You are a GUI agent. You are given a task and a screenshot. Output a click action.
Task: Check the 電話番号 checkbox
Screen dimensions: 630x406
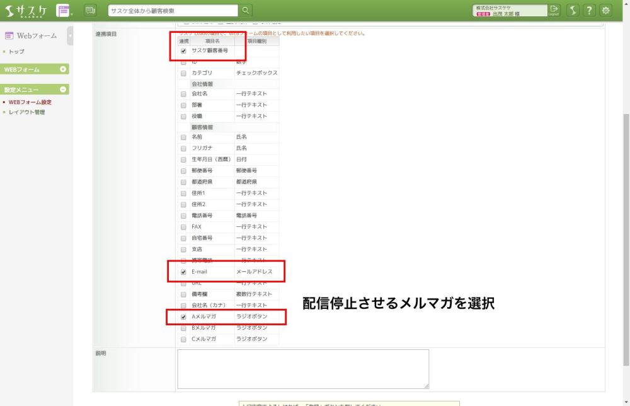[183, 216]
